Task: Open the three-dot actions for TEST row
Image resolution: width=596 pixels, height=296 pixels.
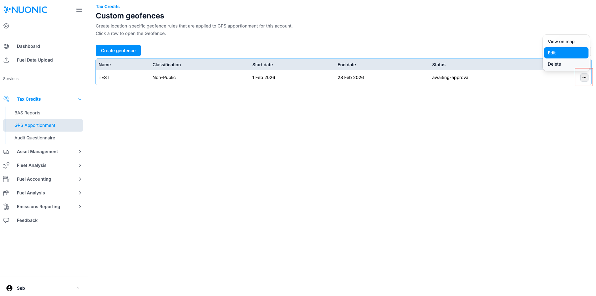Action: point(584,78)
